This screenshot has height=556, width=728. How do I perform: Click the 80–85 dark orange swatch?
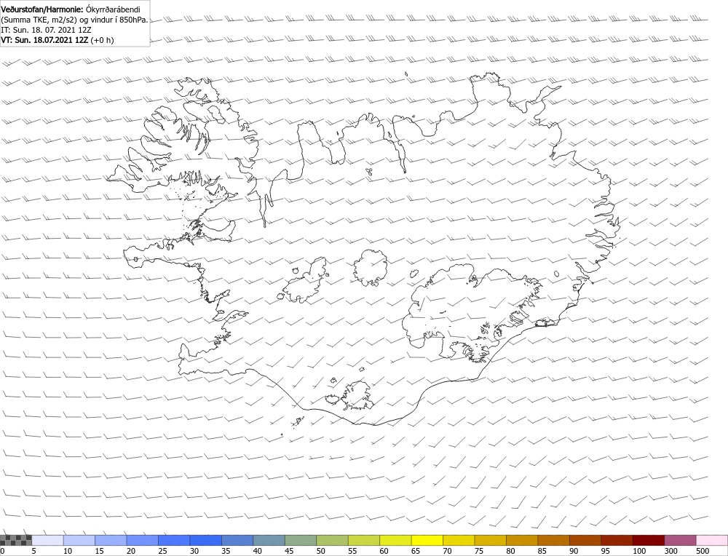coord(522,540)
